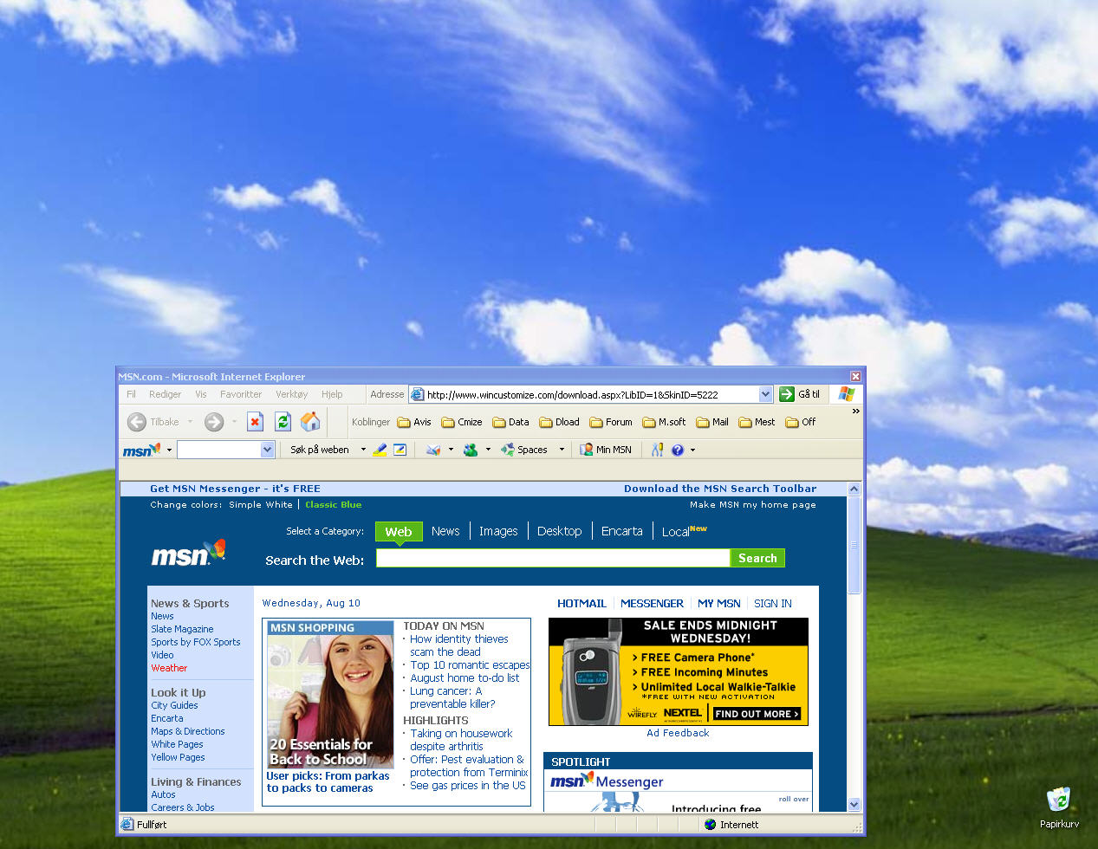Click the form fill icon in MSN toolbar
Image resolution: width=1098 pixels, height=849 pixels.
pyautogui.click(x=400, y=450)
